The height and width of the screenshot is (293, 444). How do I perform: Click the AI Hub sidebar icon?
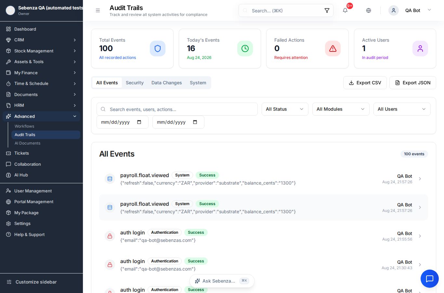[x=8, y=175]
